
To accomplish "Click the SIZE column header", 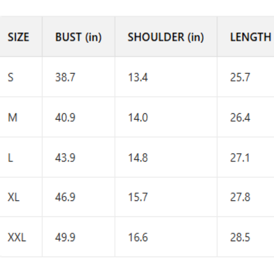I will pos(18,37).
